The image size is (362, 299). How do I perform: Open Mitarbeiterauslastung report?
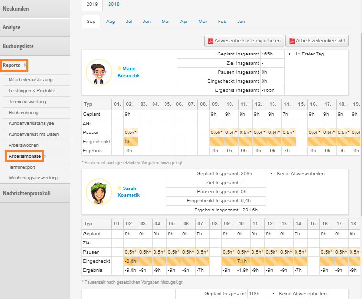31,80
